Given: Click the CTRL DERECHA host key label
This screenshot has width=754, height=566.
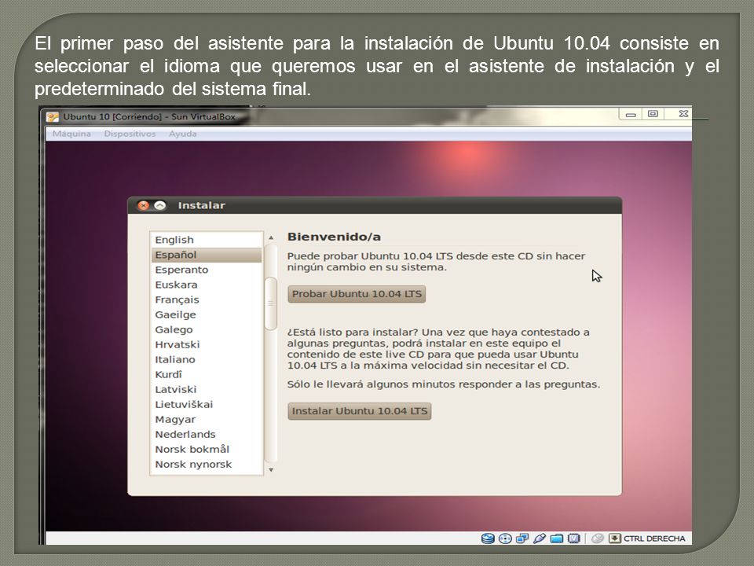Looking at the screenshot, I should click(x=654, y=538).
